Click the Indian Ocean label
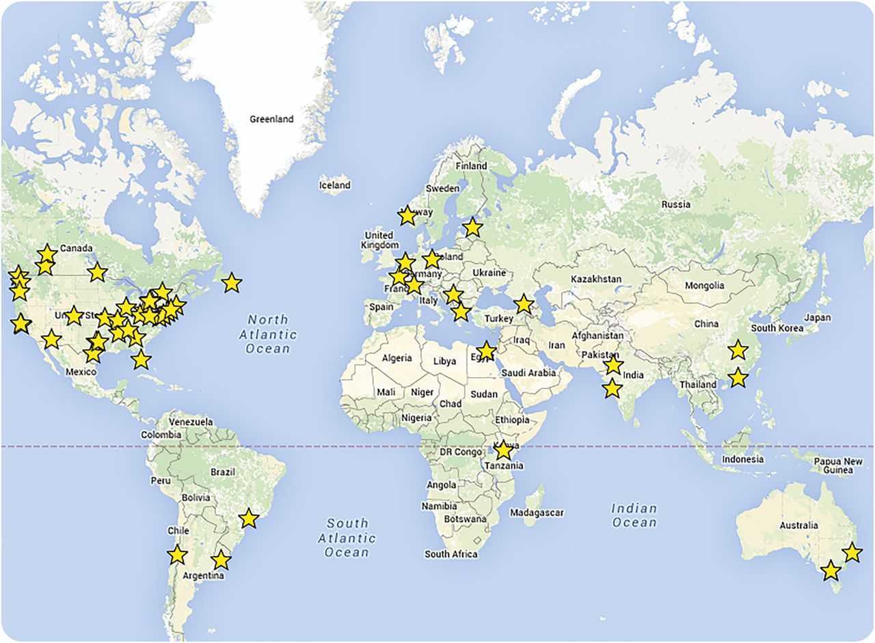This screenshot has width=875, height=643. tap(634, 515)
